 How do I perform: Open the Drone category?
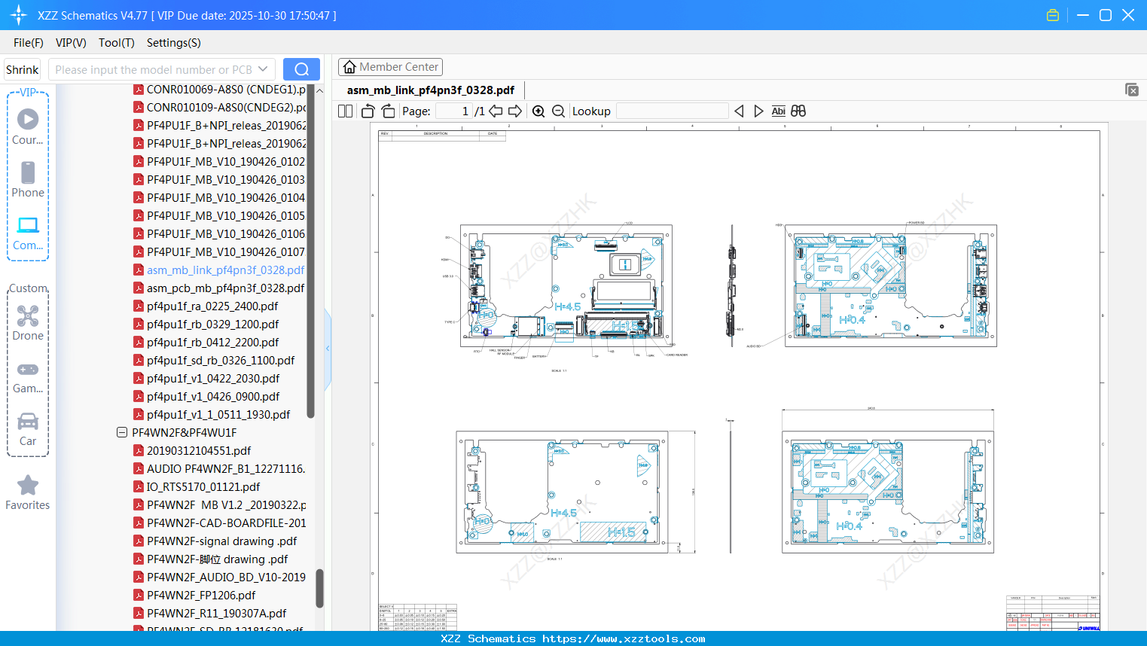point(28,323)
